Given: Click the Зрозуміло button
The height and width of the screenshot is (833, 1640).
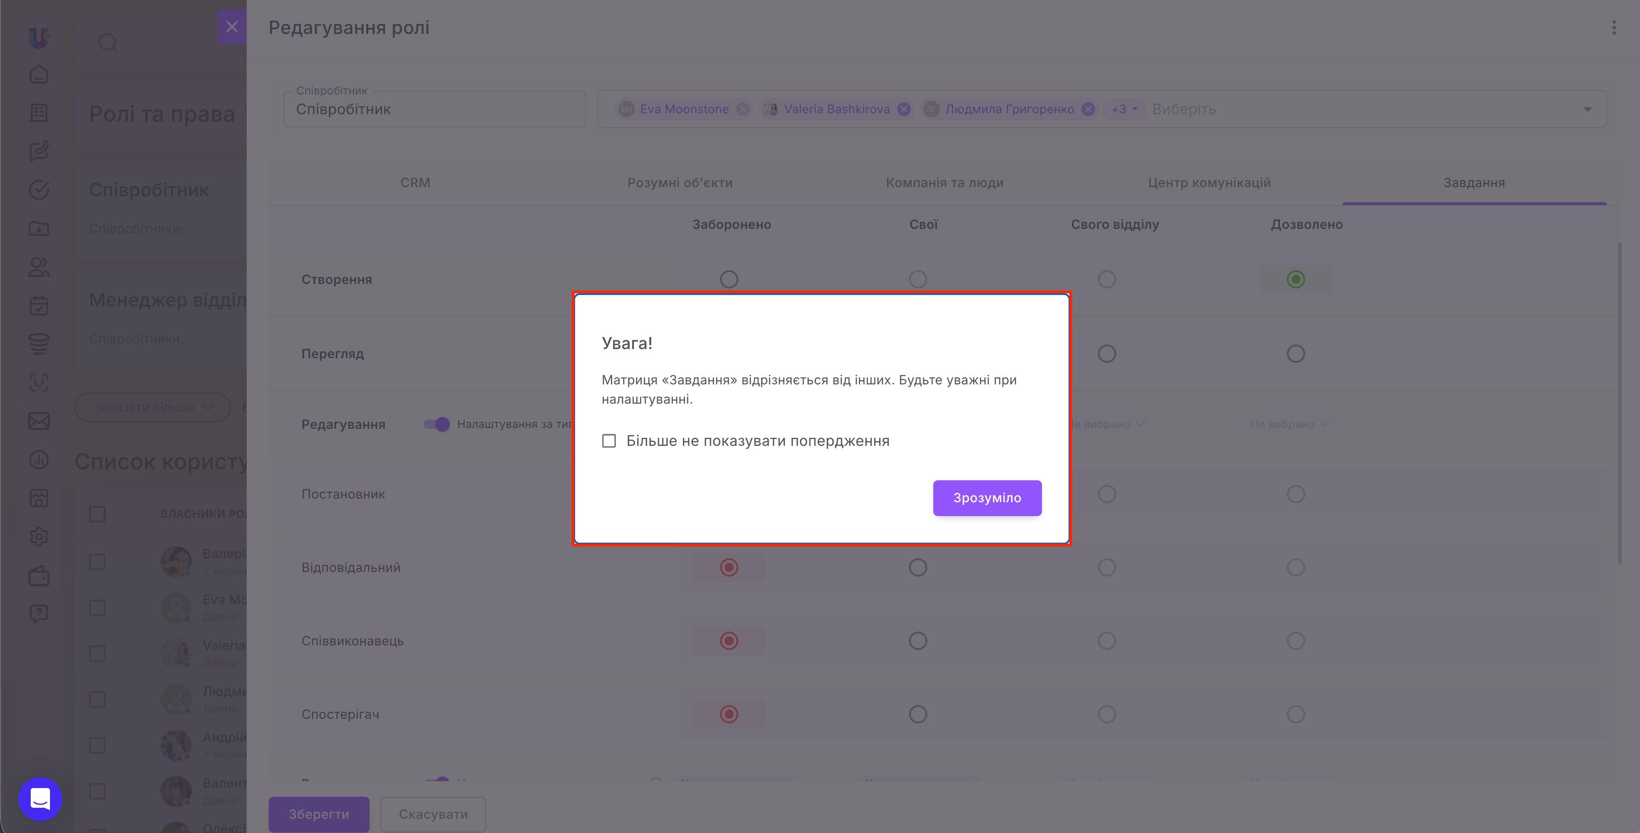Looking at the screenshot, I should click(987, 498).
